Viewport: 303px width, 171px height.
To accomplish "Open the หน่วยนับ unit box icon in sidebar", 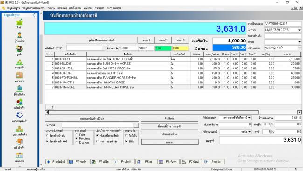I will point(19,75).
